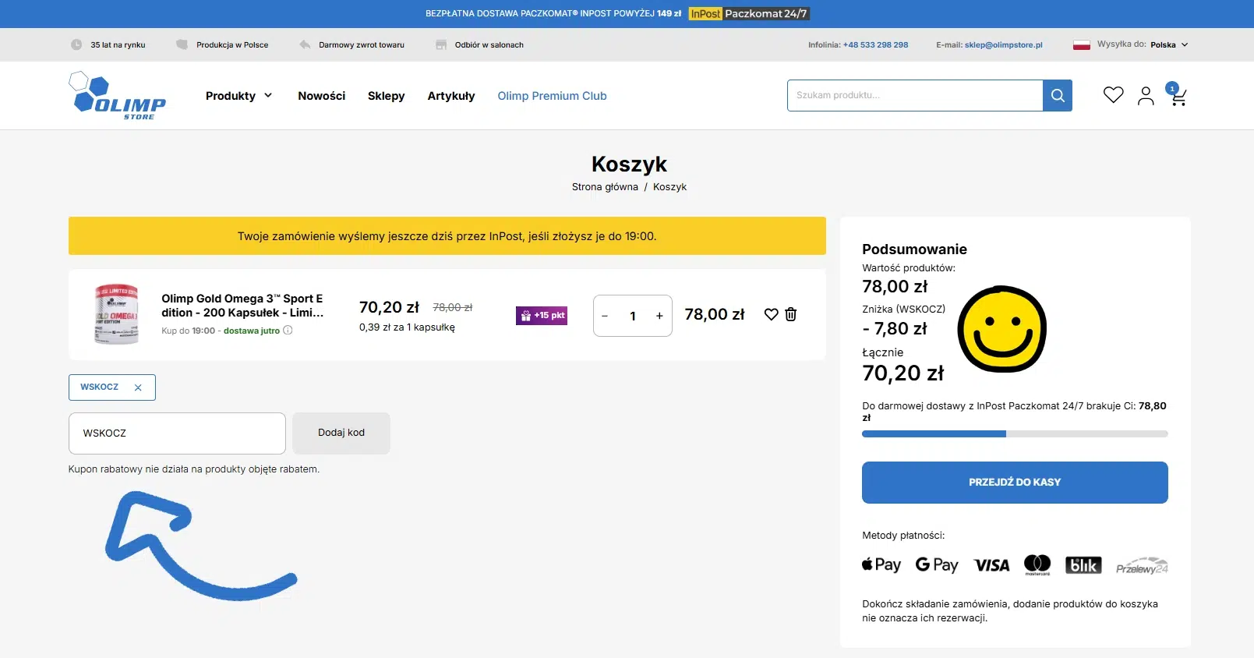Go to Strona główna breadcrumb
This screenshot has height=658, width=1254.
coord(605,187)
